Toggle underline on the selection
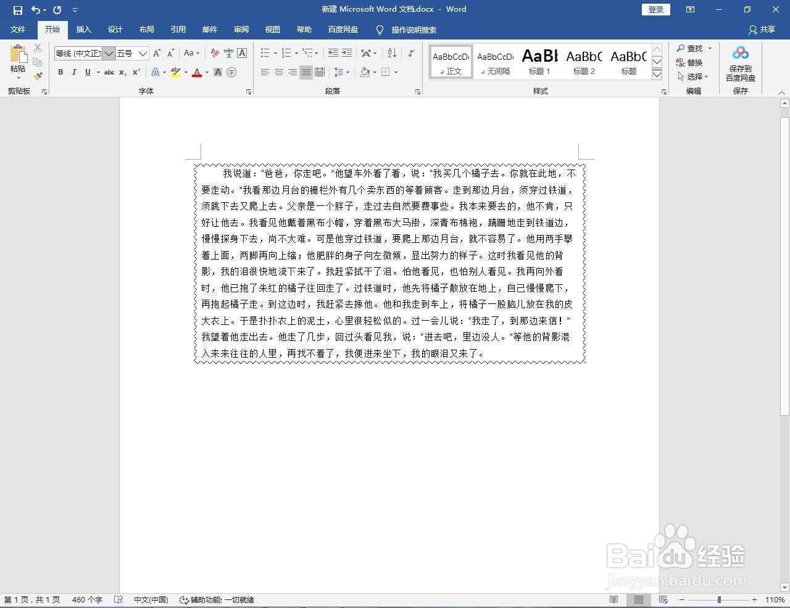 [87, 72]
